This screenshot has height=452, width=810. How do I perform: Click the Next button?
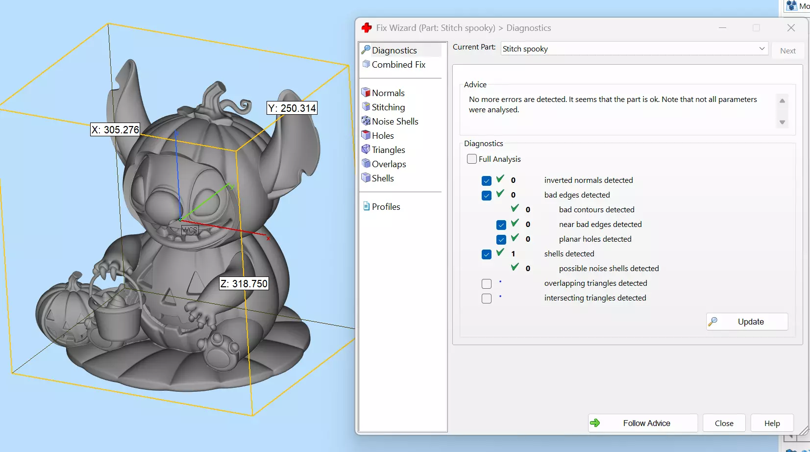(x=787, y=50)
